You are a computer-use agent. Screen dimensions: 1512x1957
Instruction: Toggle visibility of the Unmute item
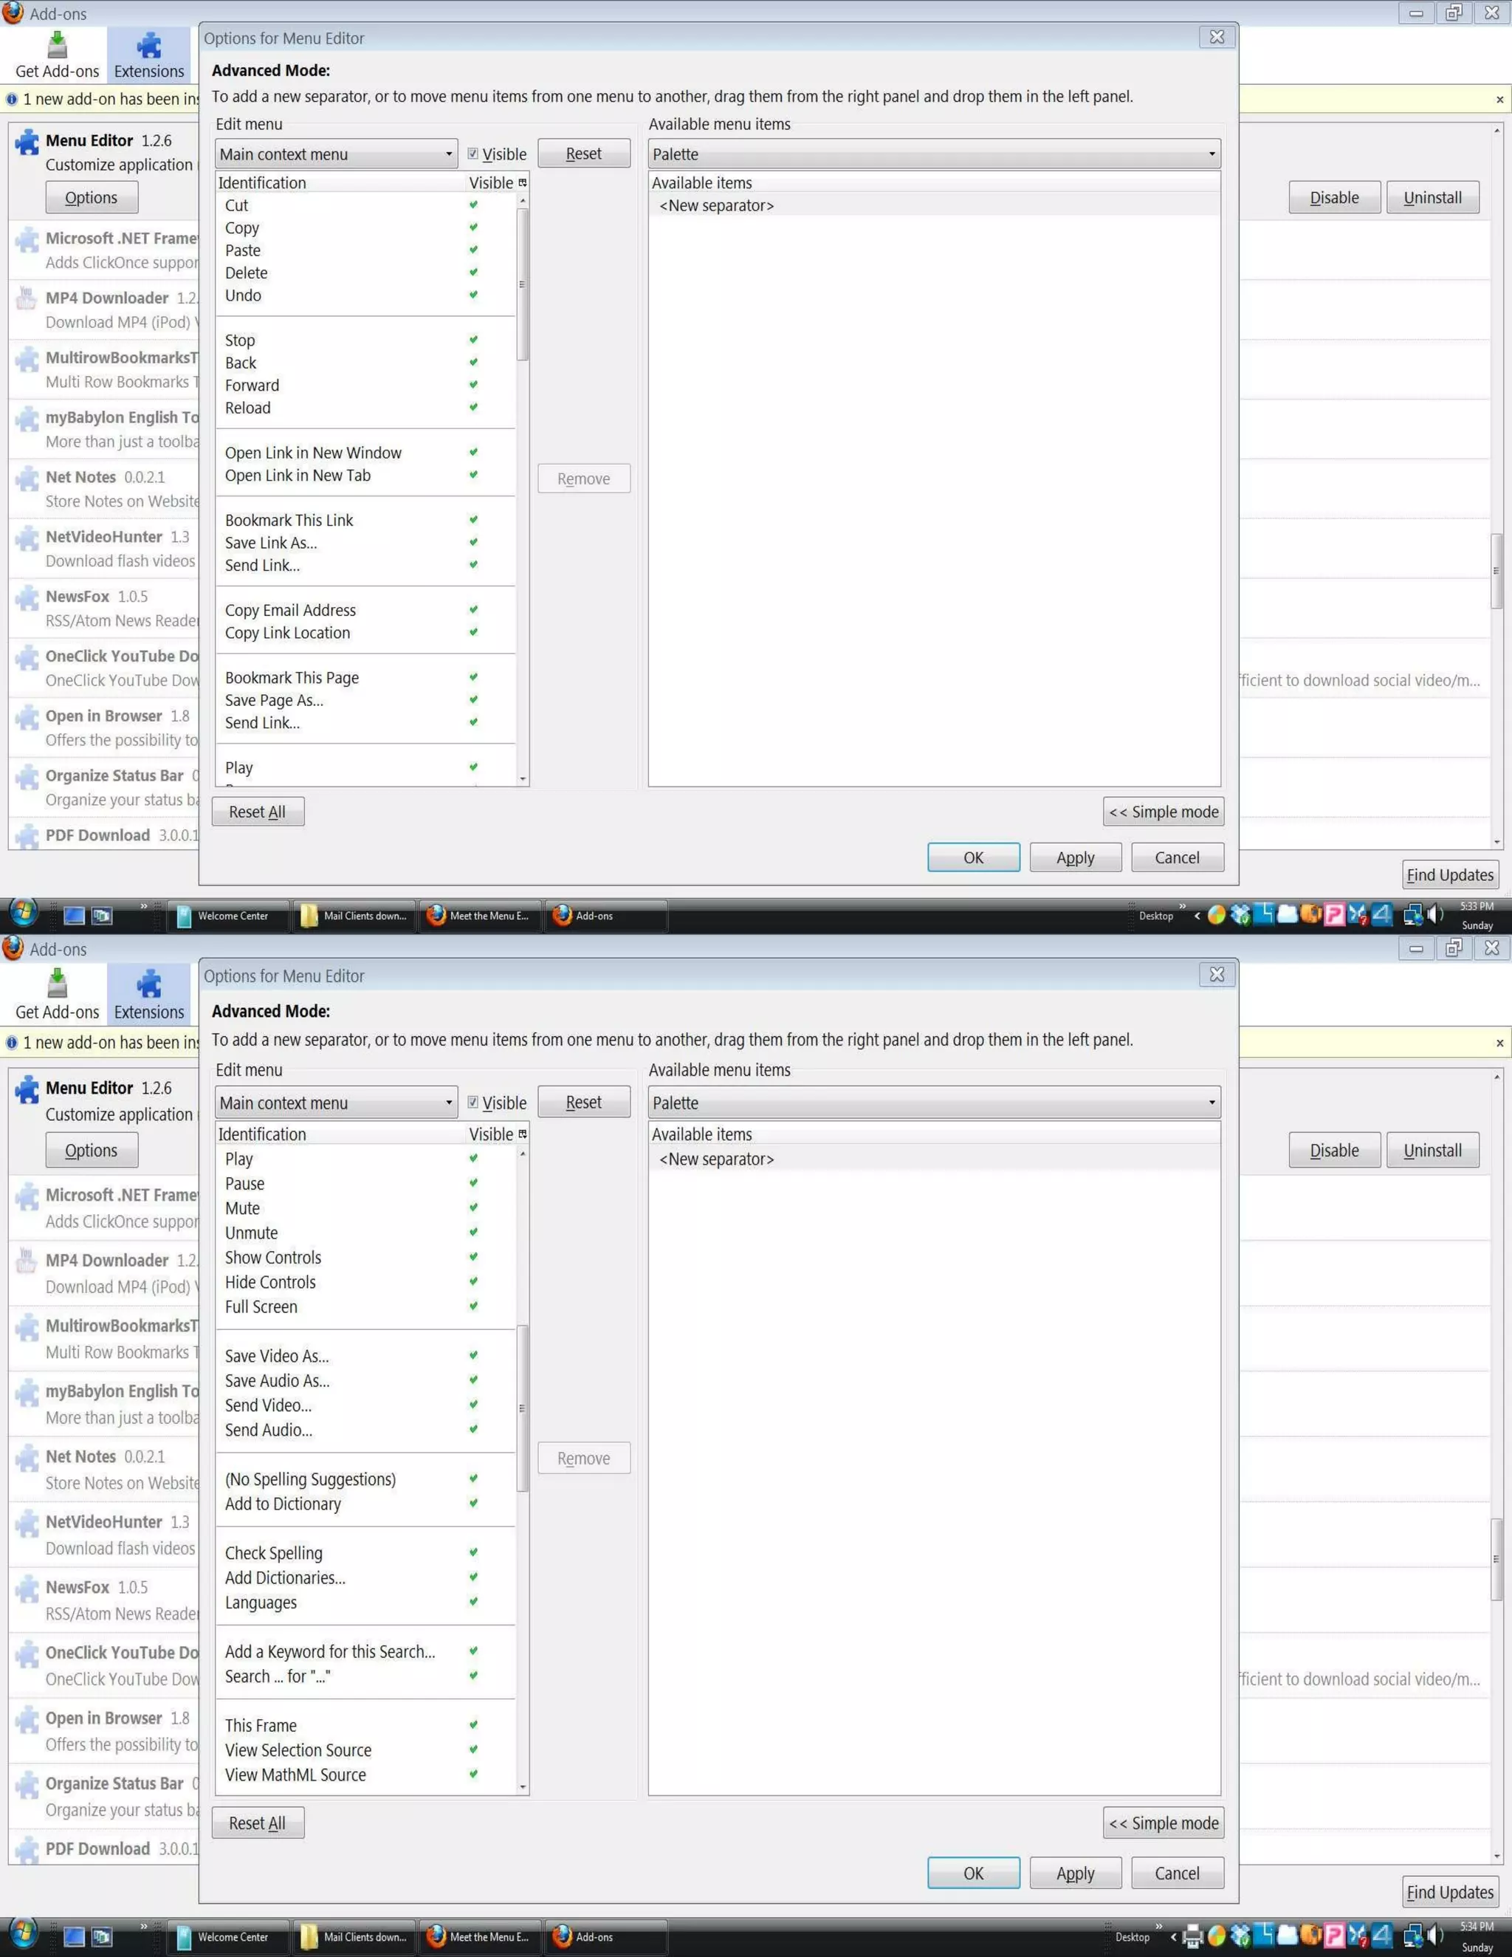click(473, 1233)
